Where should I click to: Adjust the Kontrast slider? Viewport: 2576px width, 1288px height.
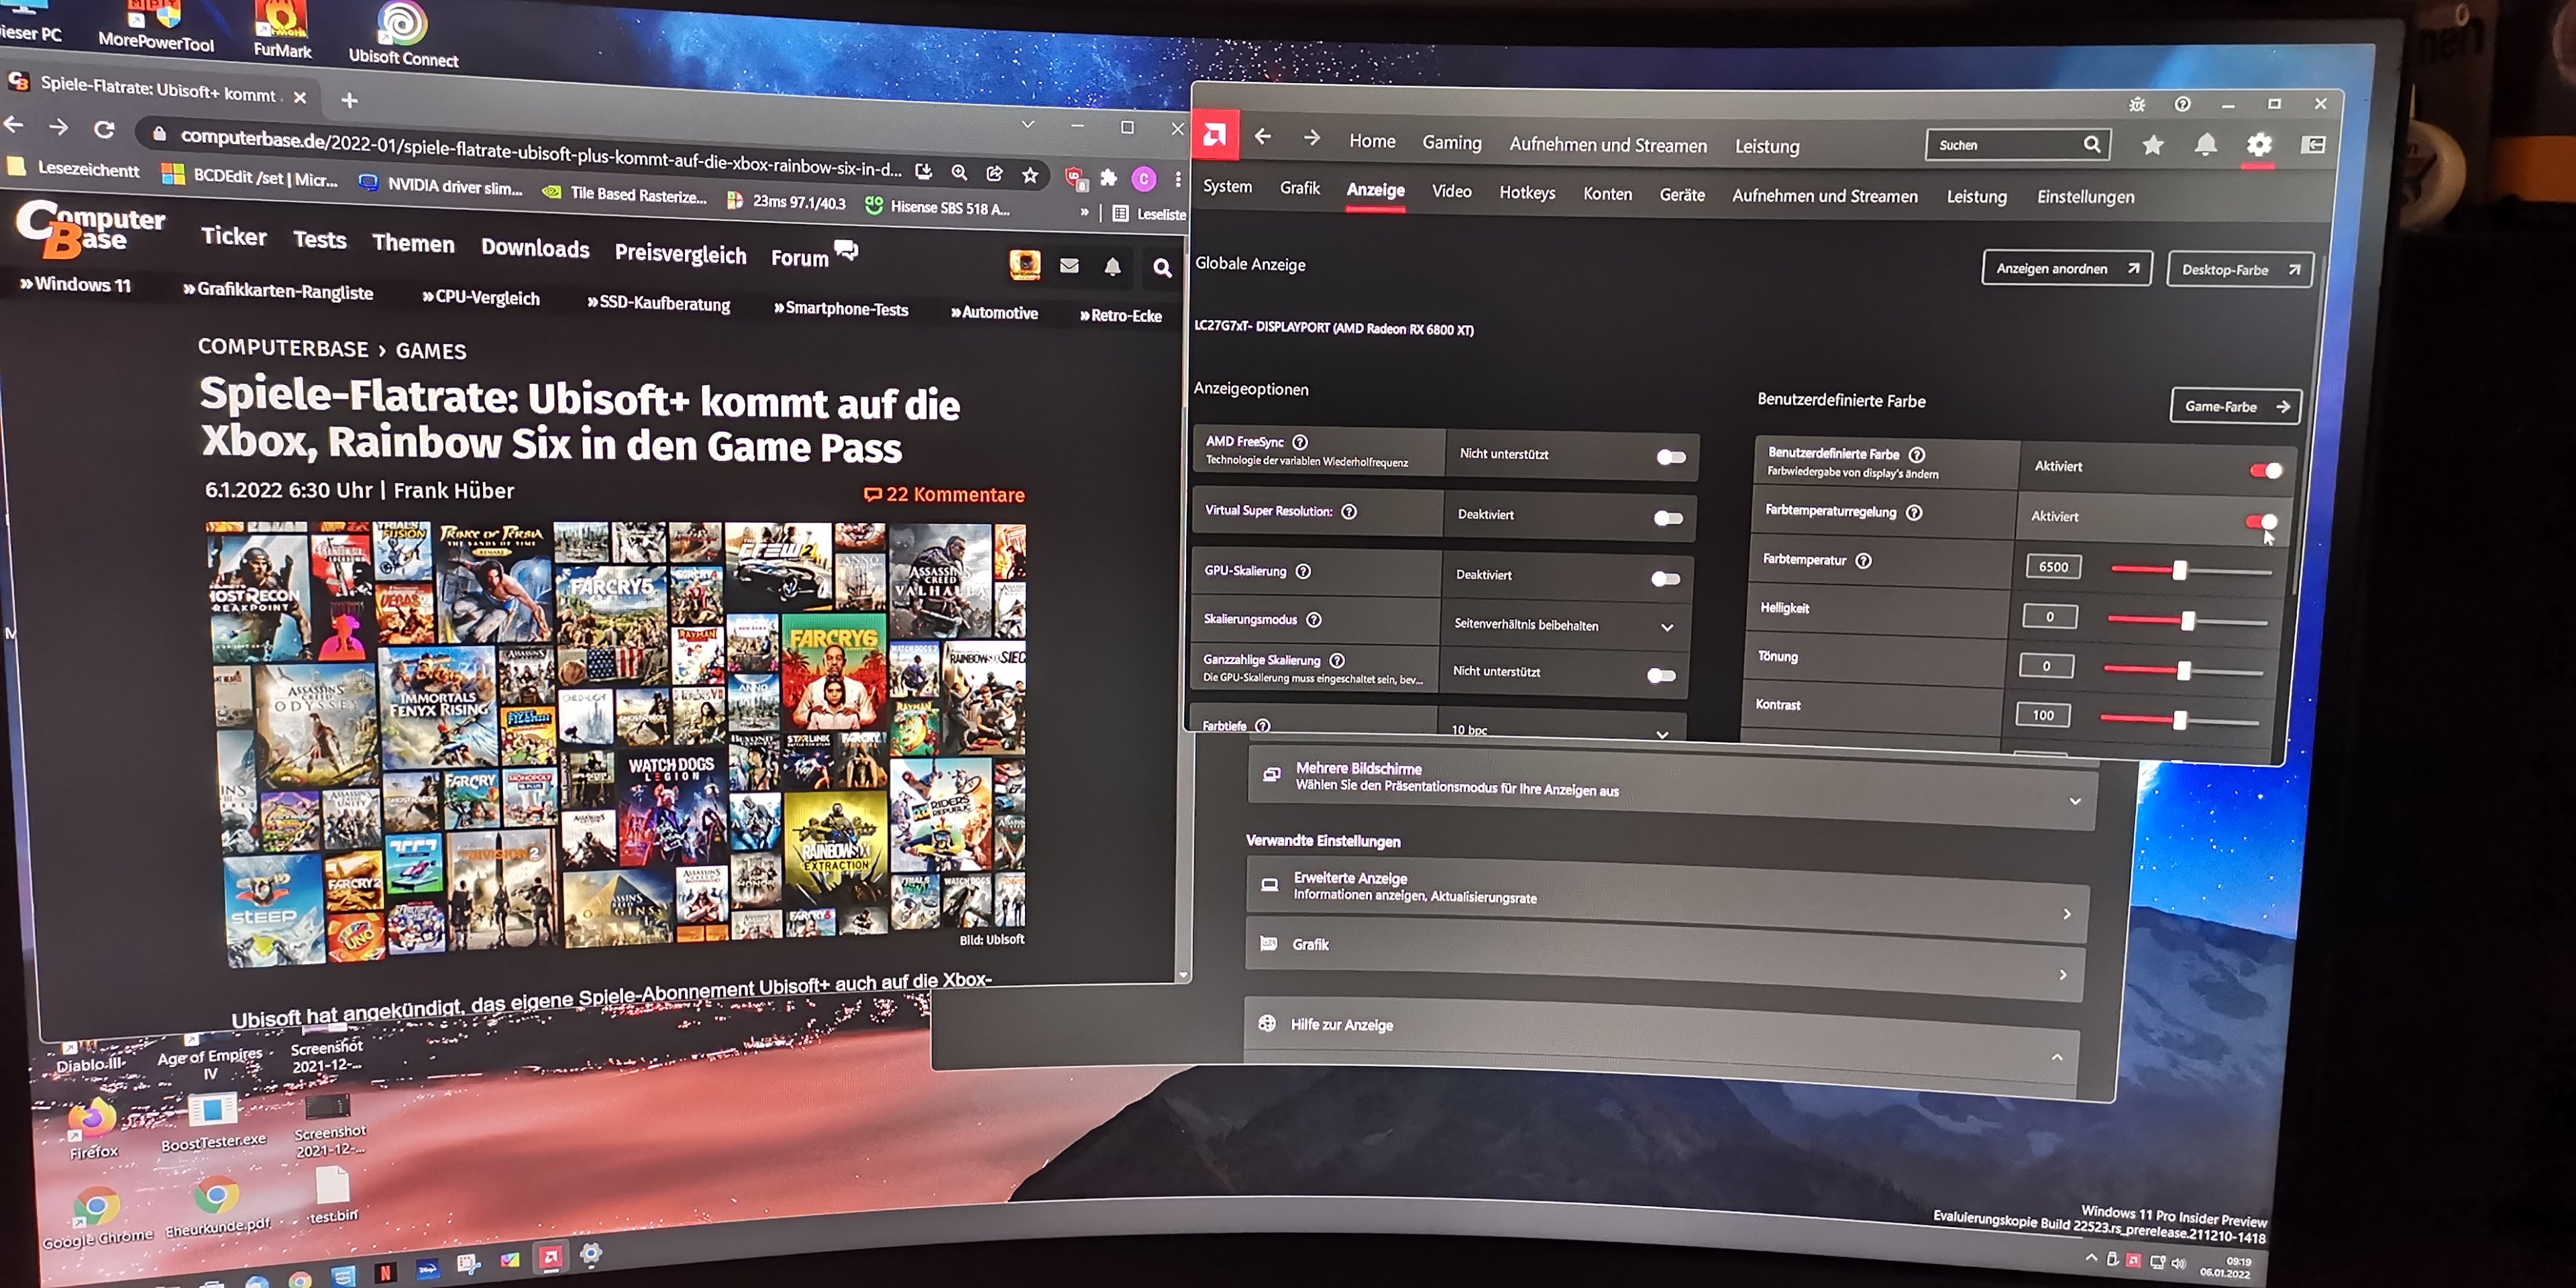2179,719
